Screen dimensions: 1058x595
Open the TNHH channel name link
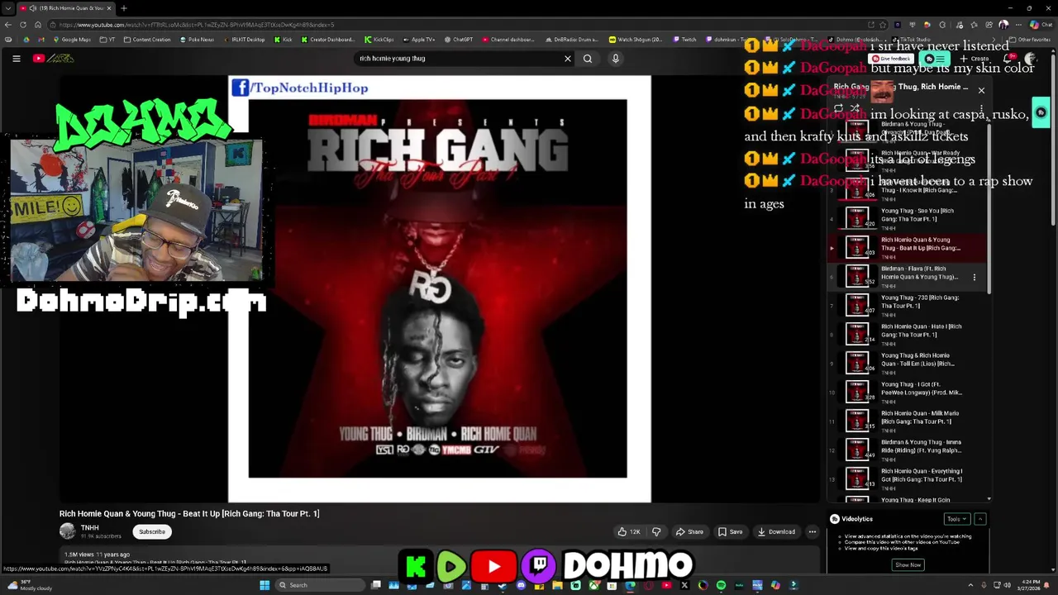89,527
